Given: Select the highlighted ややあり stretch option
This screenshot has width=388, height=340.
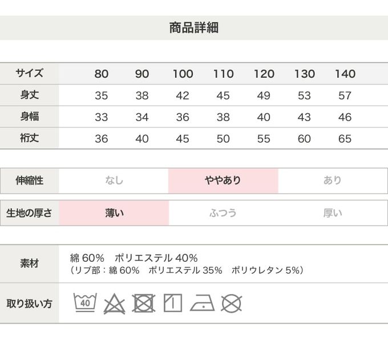Looking at the screenshot, I should click(223, 181).
